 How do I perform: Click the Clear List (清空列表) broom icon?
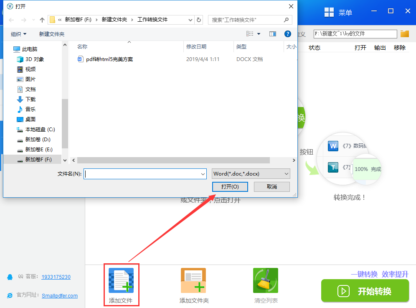click(266, 280)
